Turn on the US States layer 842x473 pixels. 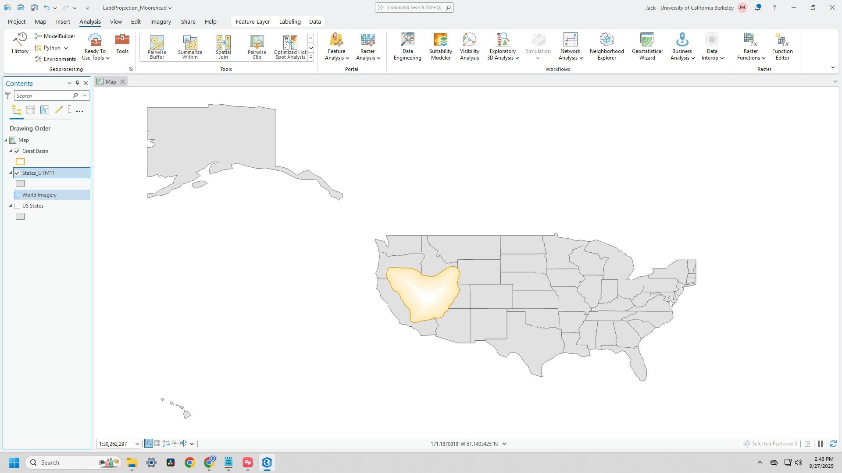(x=18, y=206)
